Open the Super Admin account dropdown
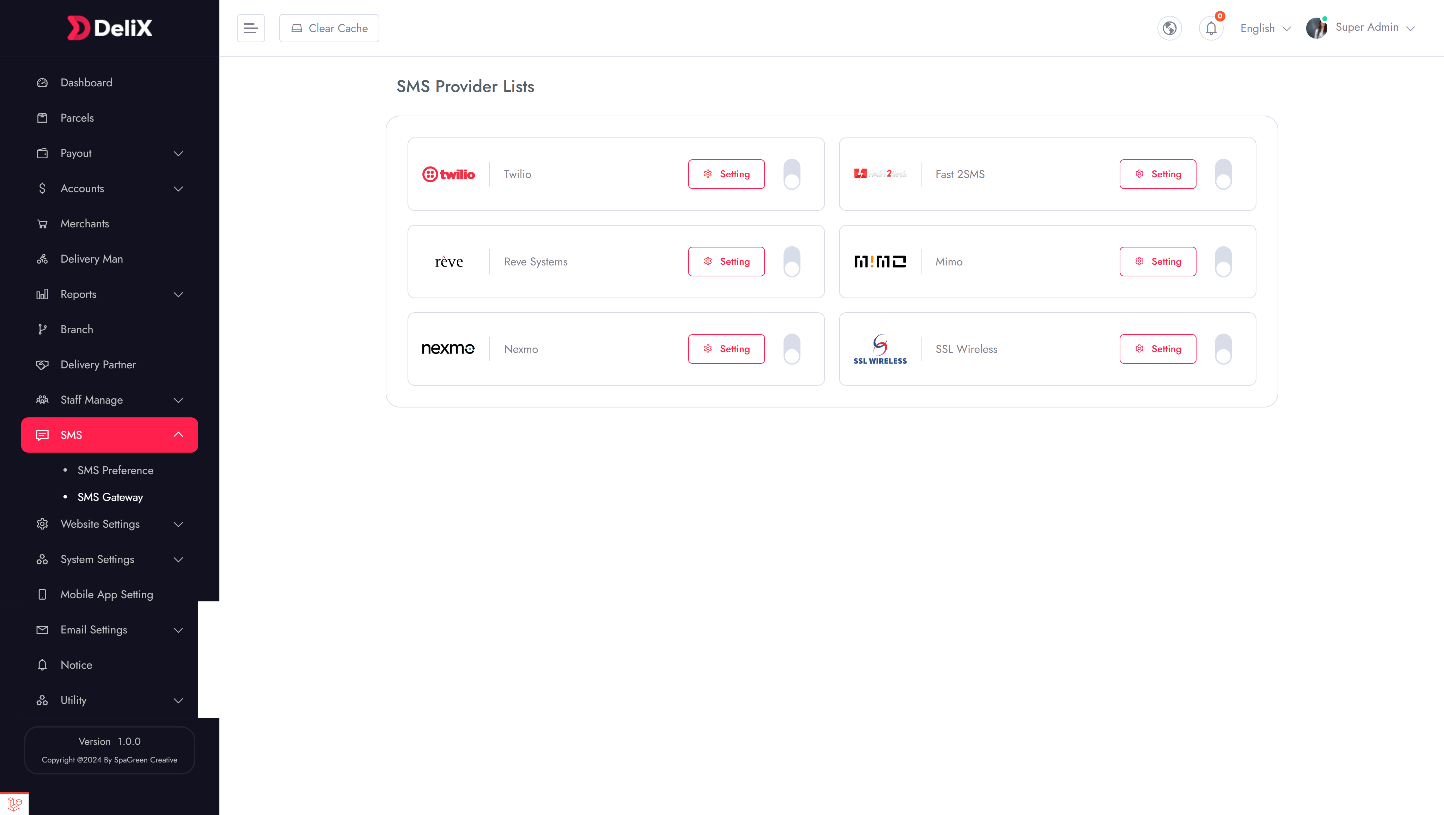 pos(1375,27)
